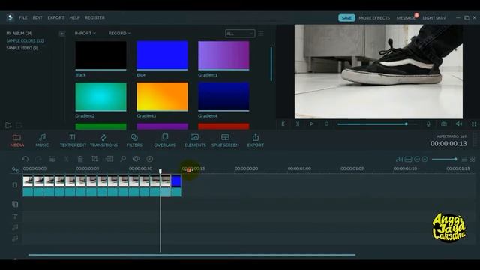Open the REGISTER menu

(x=95, y=18)
